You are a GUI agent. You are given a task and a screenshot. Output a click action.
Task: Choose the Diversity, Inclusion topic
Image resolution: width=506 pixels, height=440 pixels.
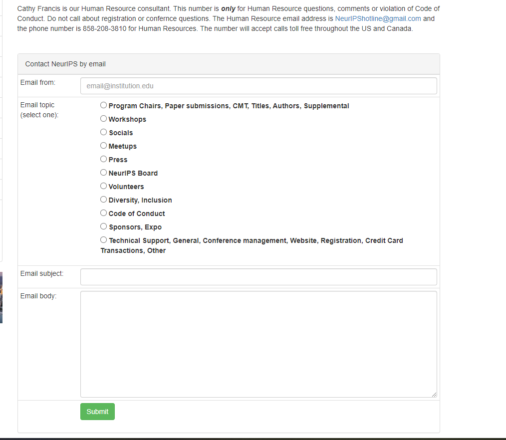pyautogui.click(x=103, y=200)
